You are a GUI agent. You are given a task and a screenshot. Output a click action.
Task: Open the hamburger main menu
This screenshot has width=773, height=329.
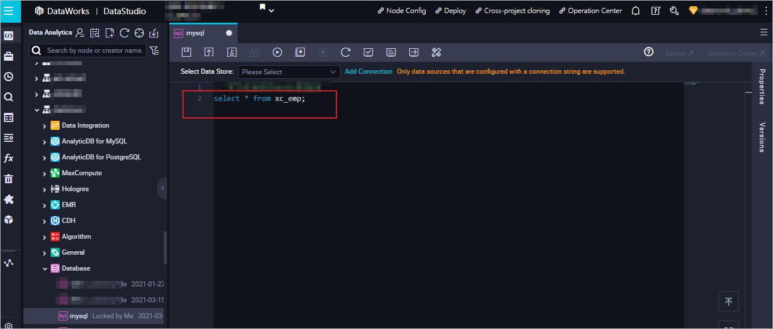coord(9,11)
